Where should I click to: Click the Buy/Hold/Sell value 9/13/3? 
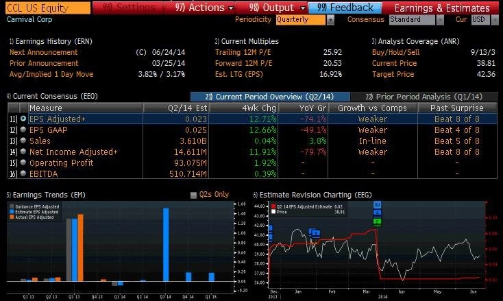483,52
